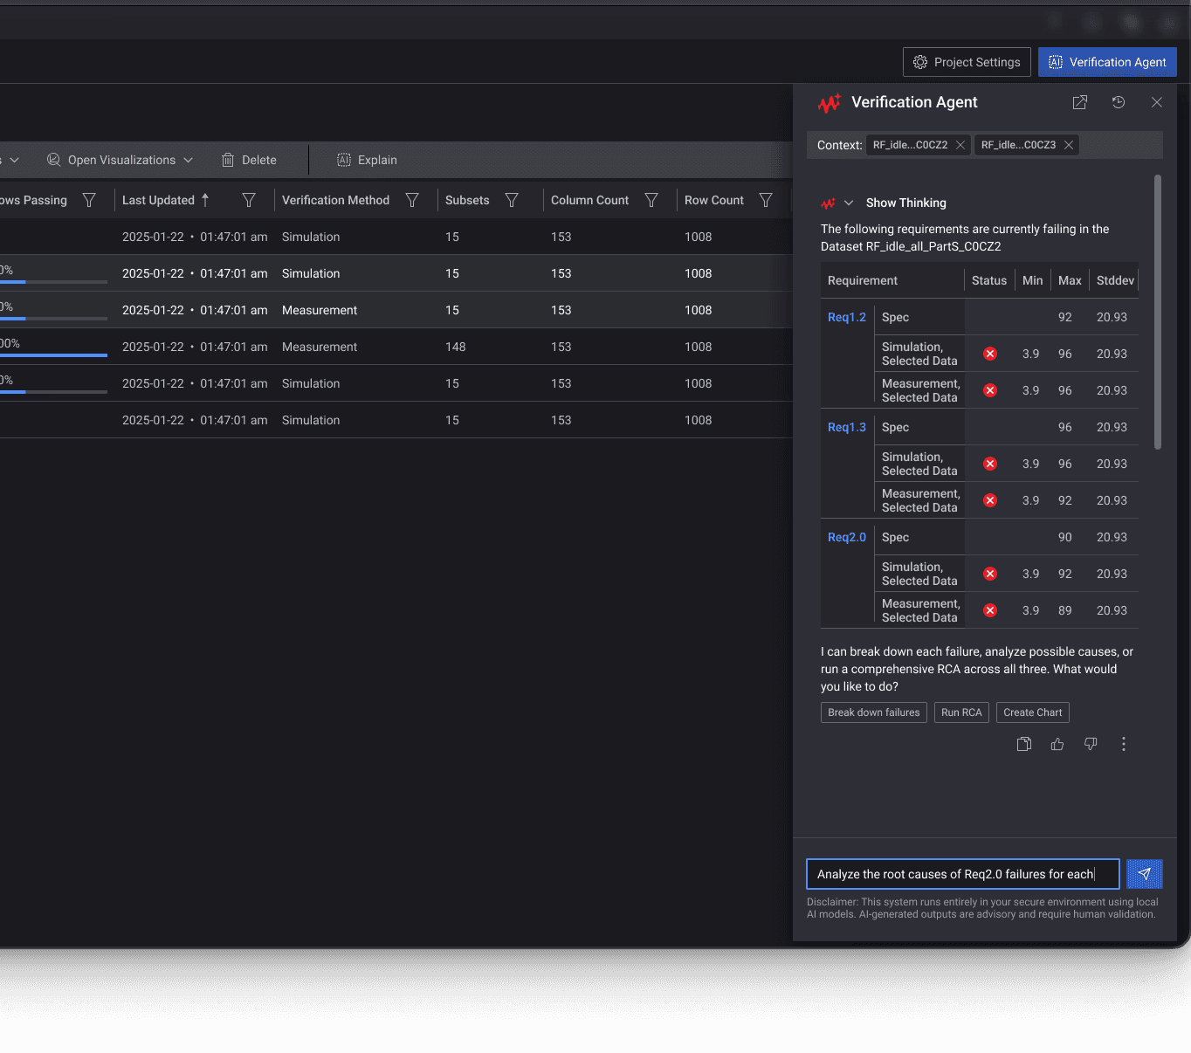Select the row with 148 subsets
1191x1053 pixels.
pos(396,347)
